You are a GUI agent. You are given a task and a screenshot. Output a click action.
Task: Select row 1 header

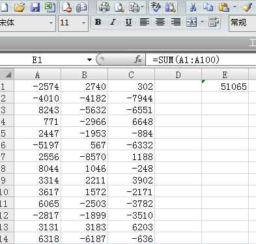tap(7, 87)
